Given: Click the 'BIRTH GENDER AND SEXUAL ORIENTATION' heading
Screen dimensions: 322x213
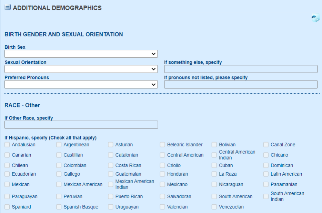Looking at the screenshot, I should [64, 34].
